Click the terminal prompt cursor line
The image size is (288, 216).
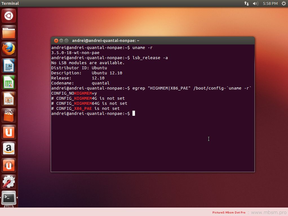tap(134, 113)
